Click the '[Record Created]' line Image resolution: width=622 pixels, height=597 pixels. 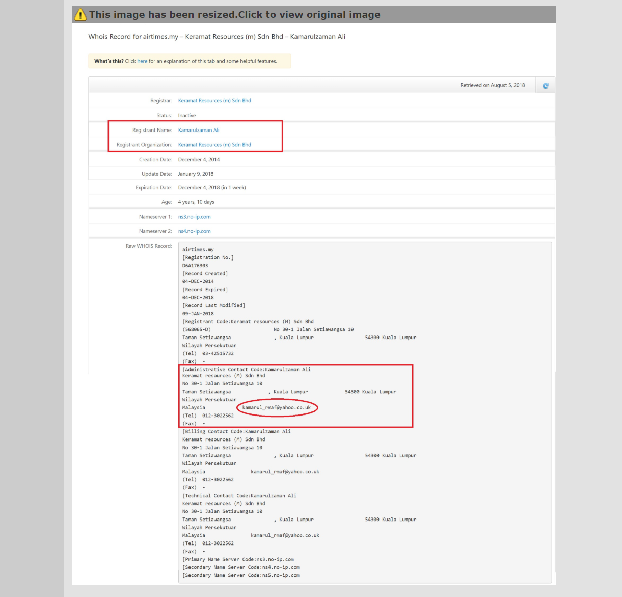tap(205, 274)
